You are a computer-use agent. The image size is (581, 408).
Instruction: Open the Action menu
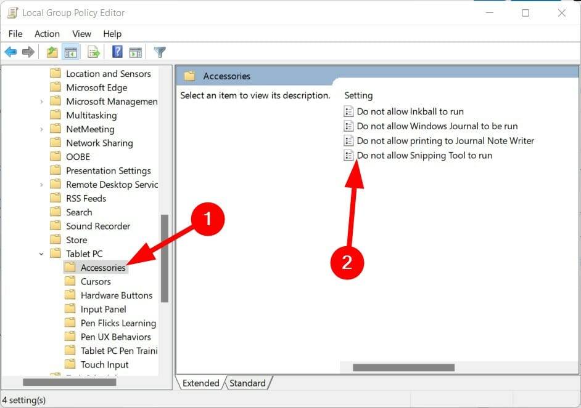tap(47, 34)
